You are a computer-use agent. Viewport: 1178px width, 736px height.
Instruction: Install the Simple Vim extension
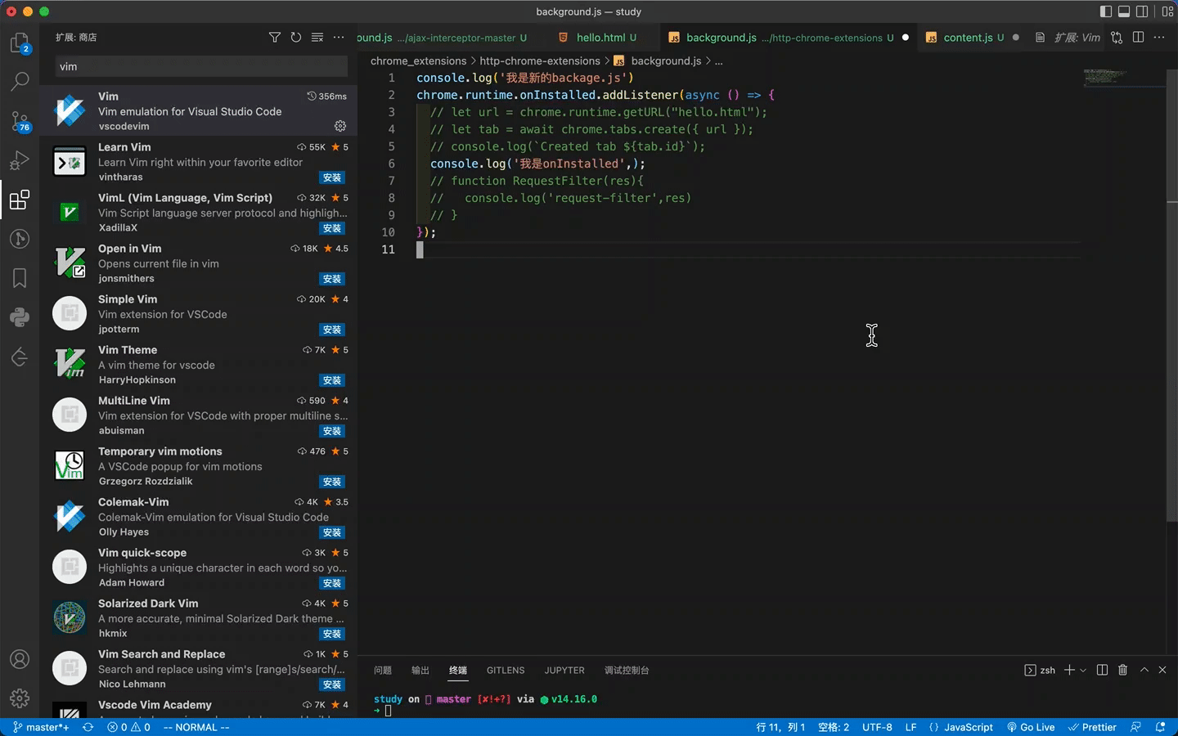[332, 330]
